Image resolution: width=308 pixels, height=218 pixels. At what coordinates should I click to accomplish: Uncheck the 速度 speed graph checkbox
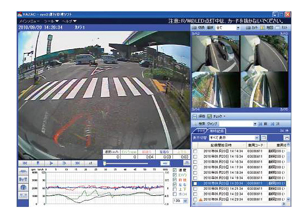(x=174, y=170)
